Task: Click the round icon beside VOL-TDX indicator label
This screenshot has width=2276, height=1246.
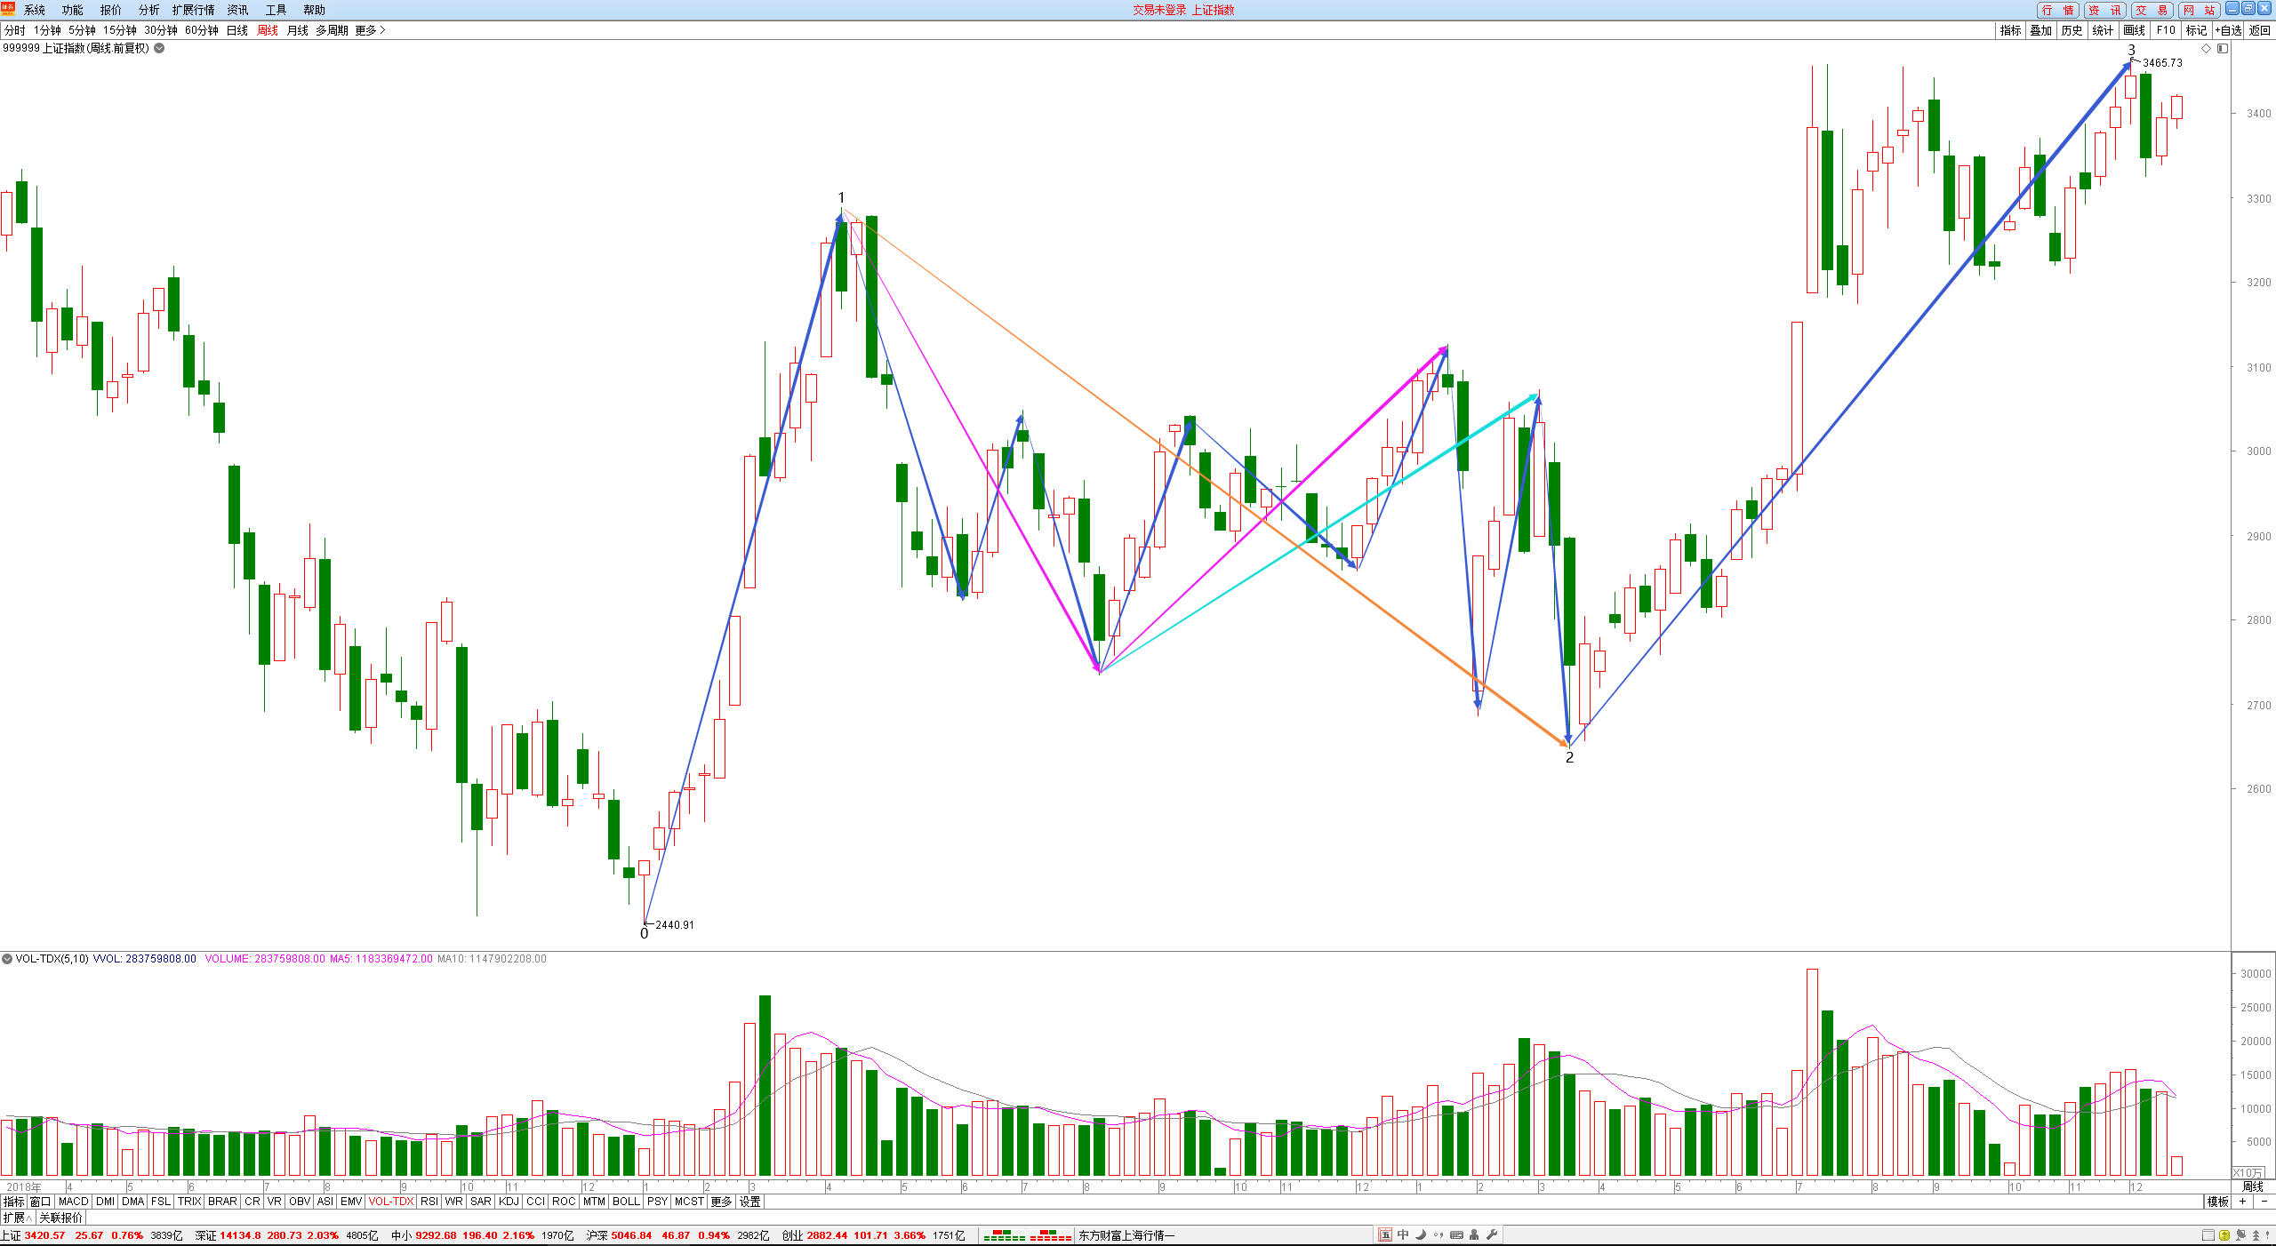Action: pos(7,959)
